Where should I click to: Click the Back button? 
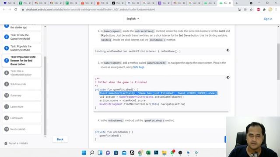tap(60, 139)
